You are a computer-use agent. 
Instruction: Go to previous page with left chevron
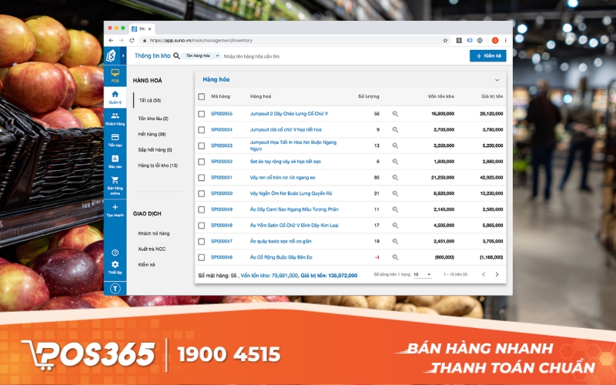tap(484, 274)
